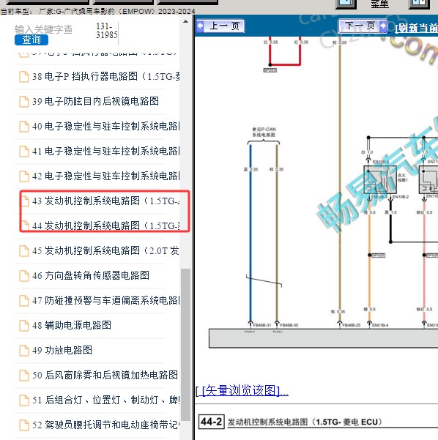Open item 41 电子稳定性与驻车控制系统电路图

pyautogui.click(x=106, y=152)
